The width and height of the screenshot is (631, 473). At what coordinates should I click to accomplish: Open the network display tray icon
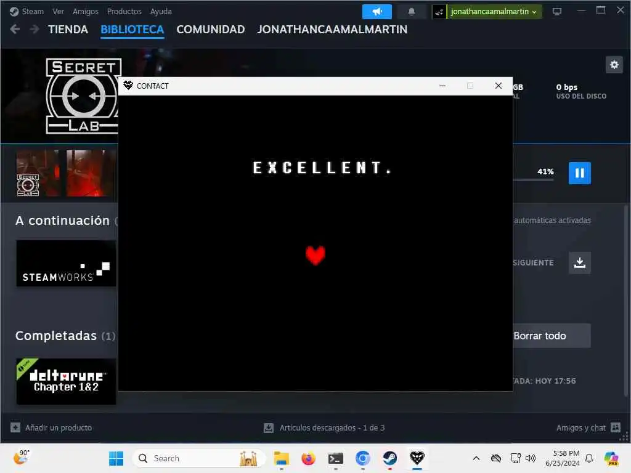515,458
